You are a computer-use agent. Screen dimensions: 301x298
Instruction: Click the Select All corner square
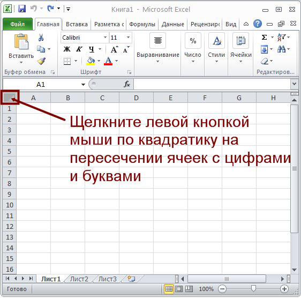[x=10, y=98]
